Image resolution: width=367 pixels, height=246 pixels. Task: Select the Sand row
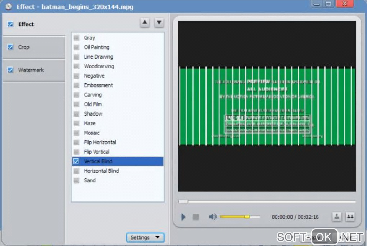pos(118,180)
